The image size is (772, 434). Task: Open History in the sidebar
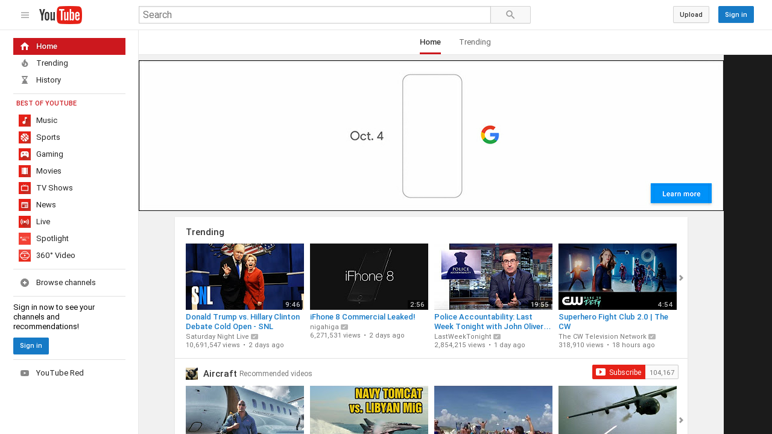pos(69,80)
